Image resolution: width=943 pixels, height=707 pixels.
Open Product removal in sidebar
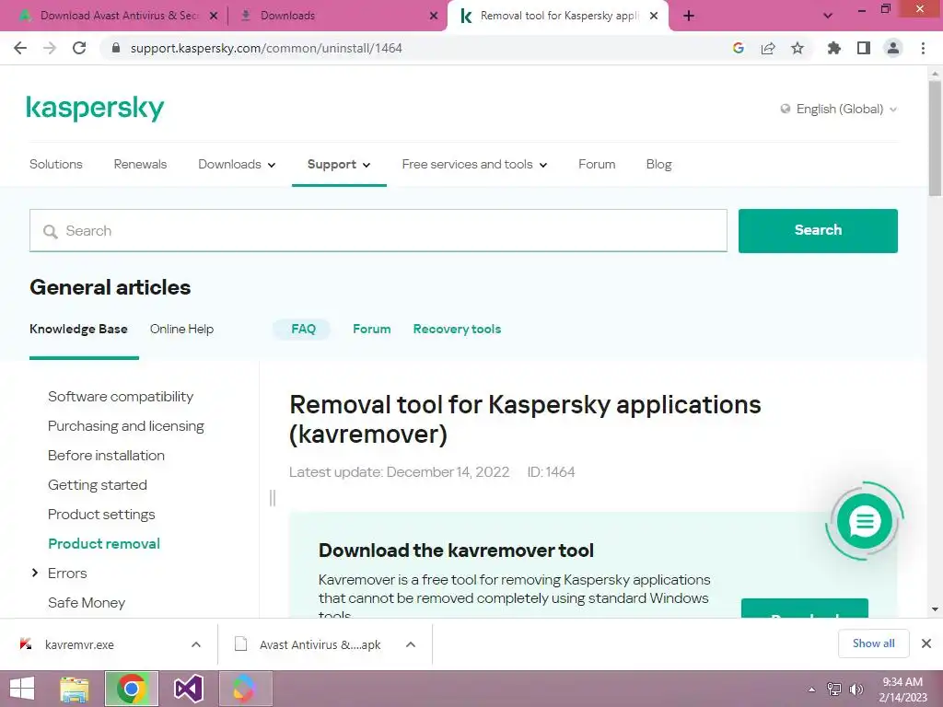click(104, 543)
